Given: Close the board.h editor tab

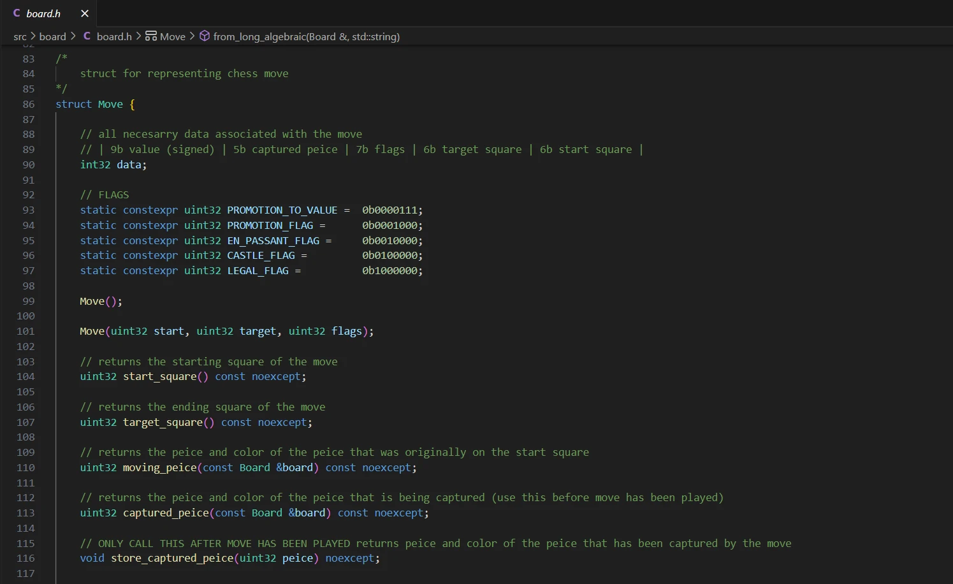Looking at the screenshot, I should 85,13.
